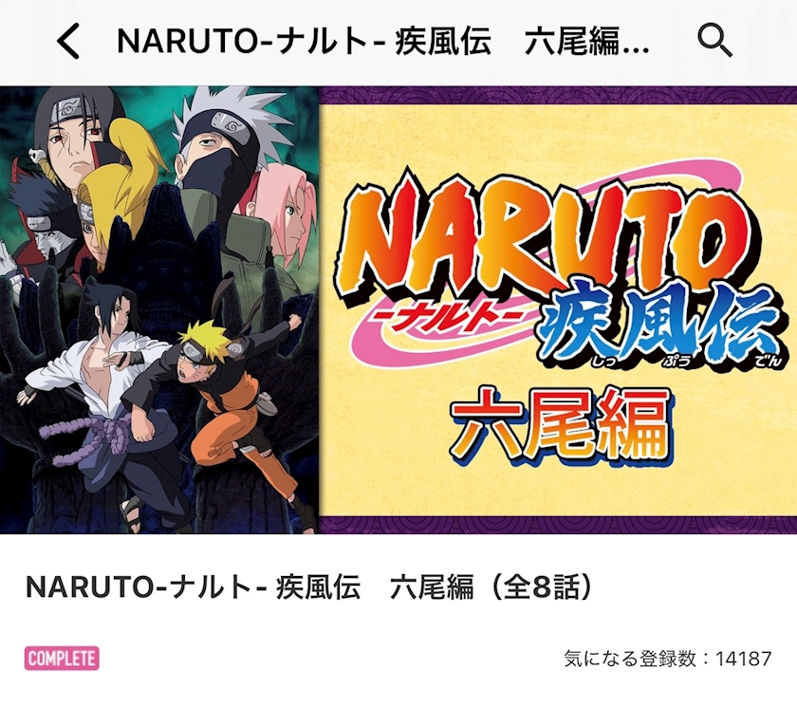797x707 pixels.
Task: Tap the back arrow icon
Action: tap(68, 41)
